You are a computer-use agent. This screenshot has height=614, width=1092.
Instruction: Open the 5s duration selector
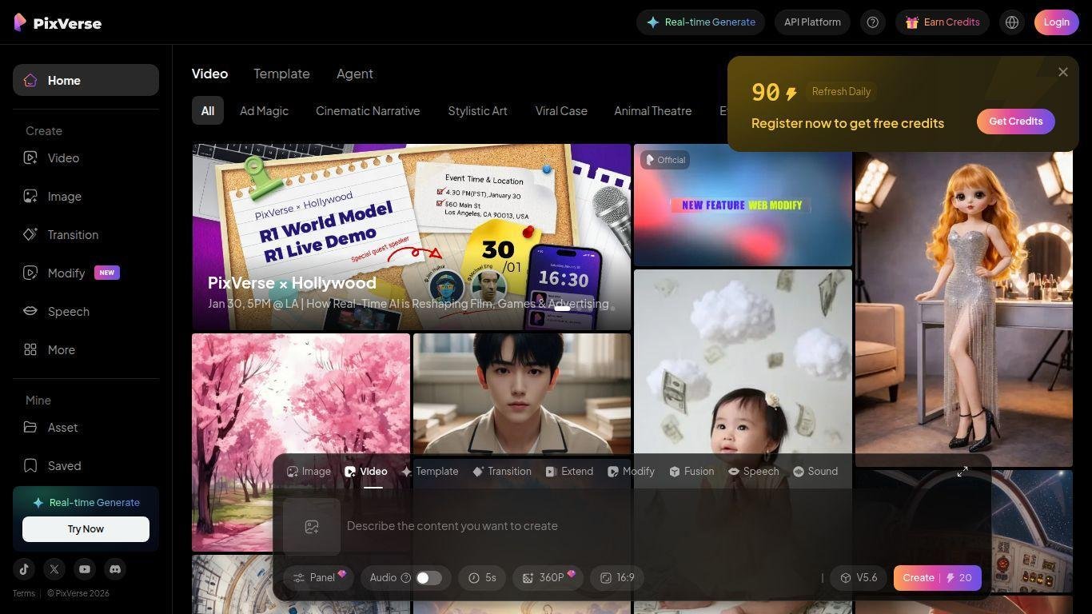(482, 578)
